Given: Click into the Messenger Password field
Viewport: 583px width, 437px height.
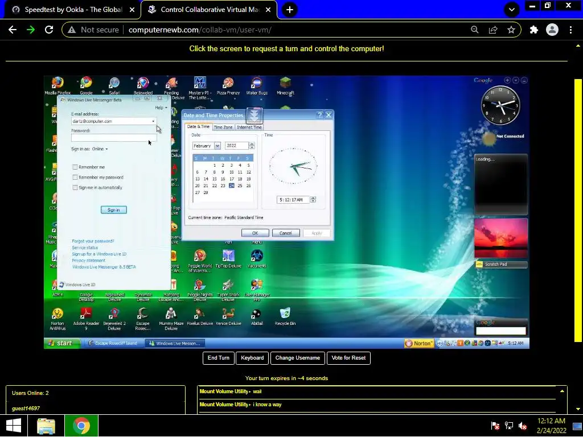Looking at the screenshot, I should [114, 138].
